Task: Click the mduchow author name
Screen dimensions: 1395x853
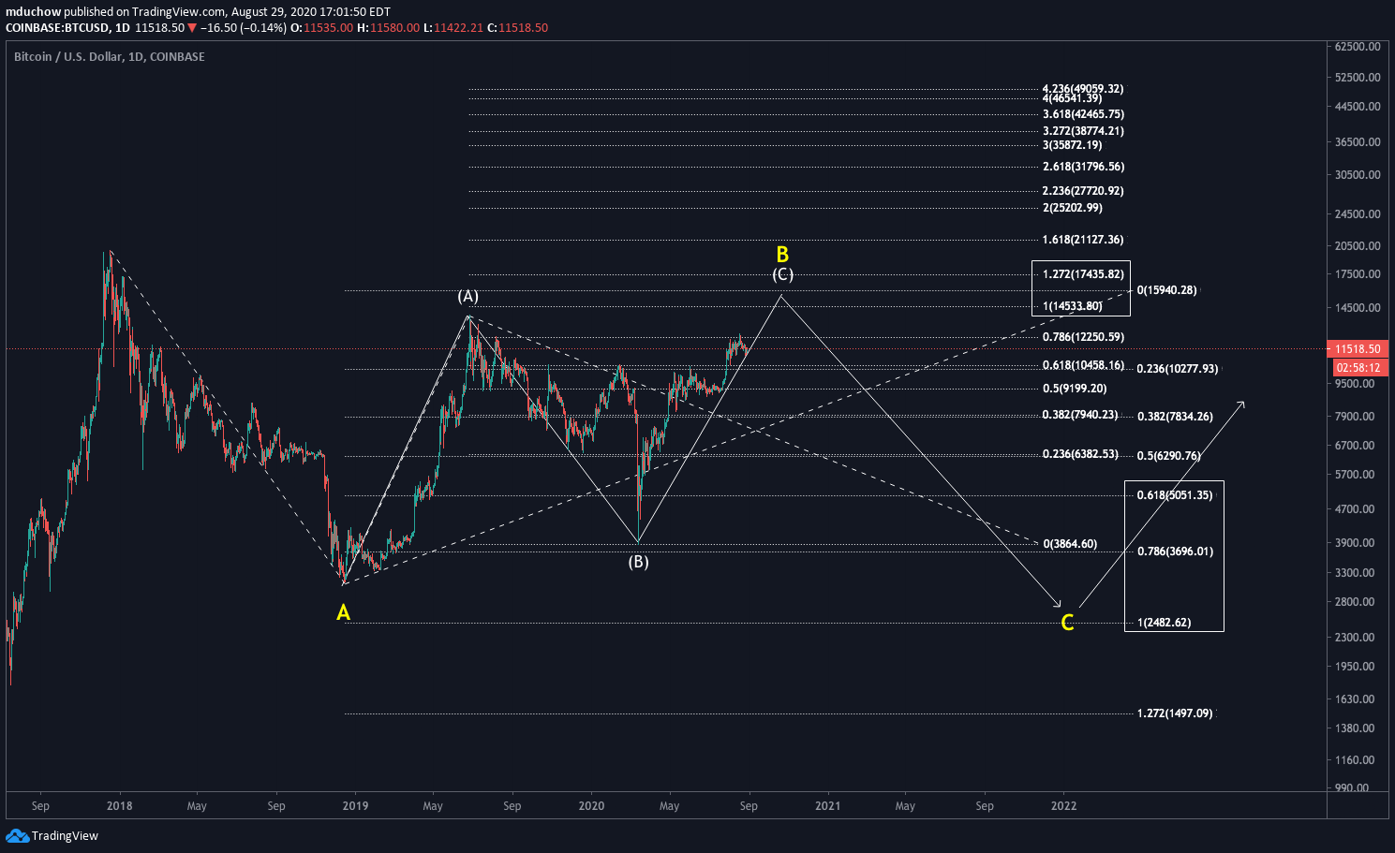Action: [33, 12]
